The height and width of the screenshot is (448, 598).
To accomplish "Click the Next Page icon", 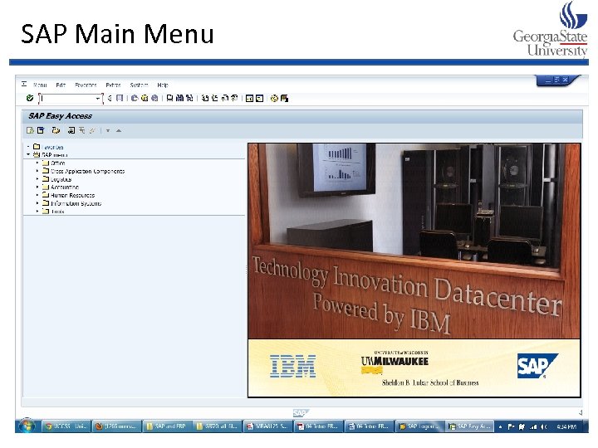I will pos(224,98).
